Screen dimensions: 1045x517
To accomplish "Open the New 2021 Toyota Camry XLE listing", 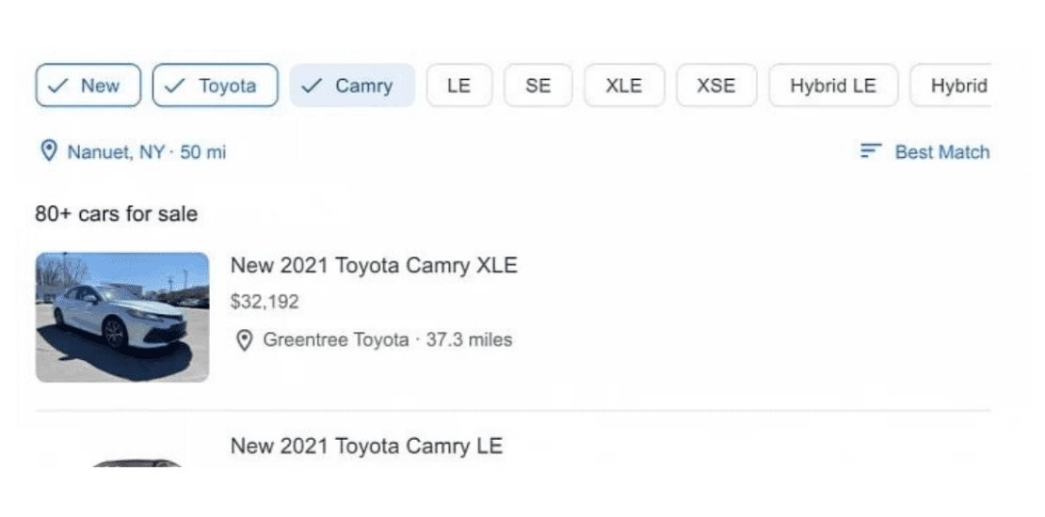I will click(x=374, y=265).
